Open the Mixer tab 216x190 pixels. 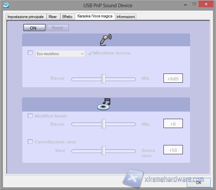(x=53, y=17)
